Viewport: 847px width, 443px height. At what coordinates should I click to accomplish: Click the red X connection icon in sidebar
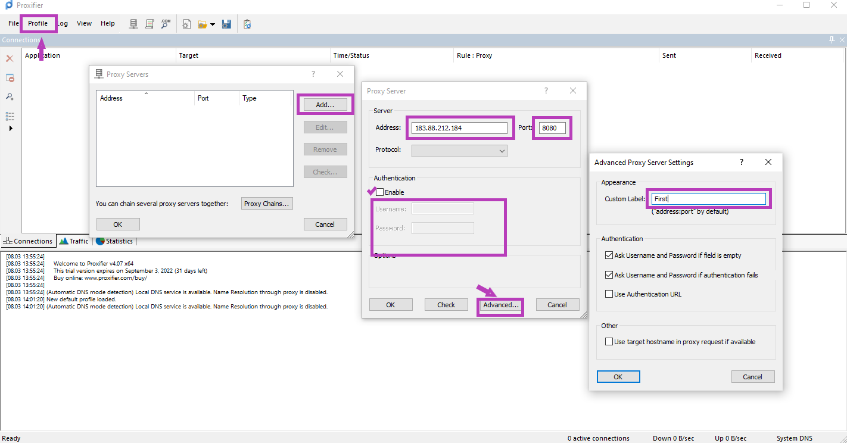[10, 58]
